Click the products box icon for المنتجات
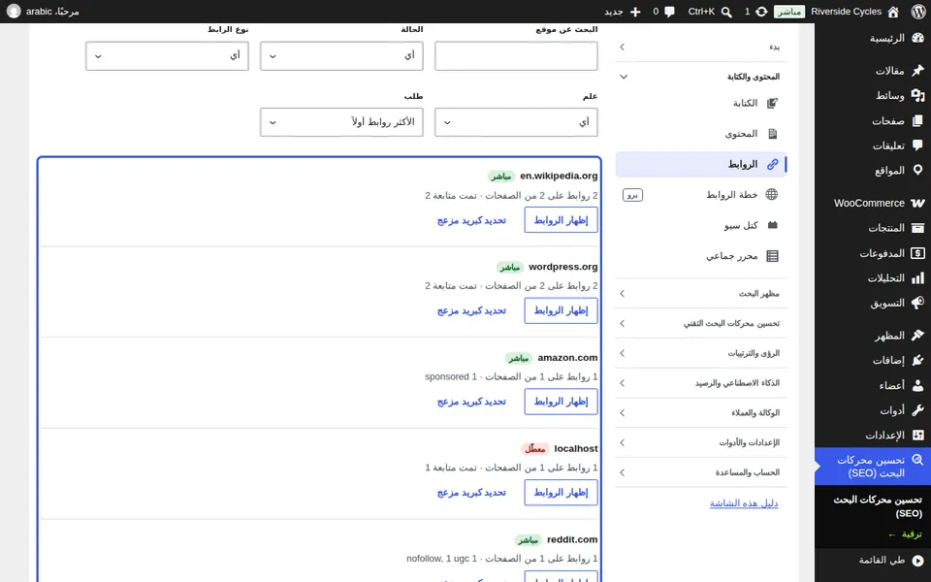The image size is (931, 582). [x=918, y=228]
